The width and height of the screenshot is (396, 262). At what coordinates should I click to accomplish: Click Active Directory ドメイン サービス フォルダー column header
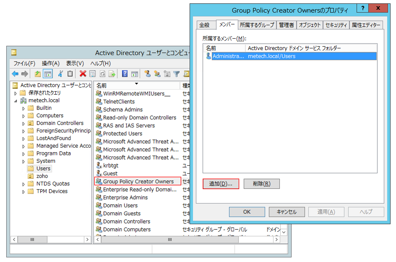coord(311,48)
